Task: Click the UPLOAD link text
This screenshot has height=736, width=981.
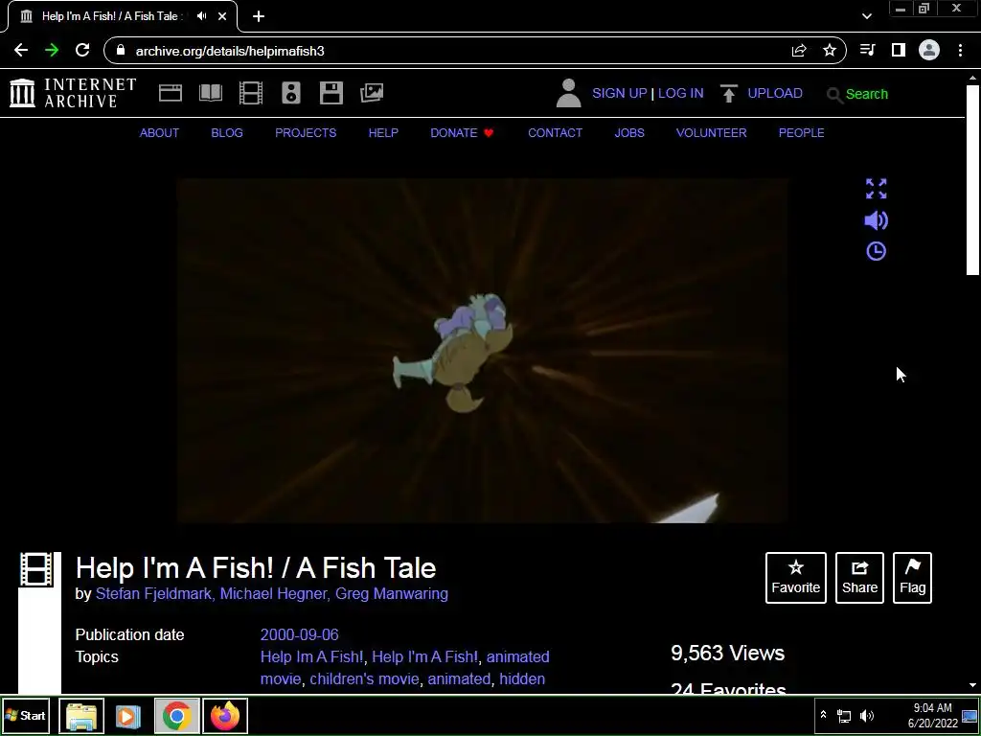Action: pos(775,93)
